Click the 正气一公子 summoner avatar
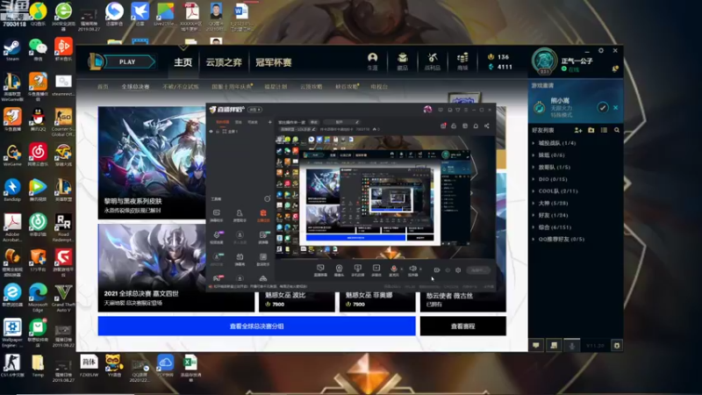702x395 pixels. 544,61
